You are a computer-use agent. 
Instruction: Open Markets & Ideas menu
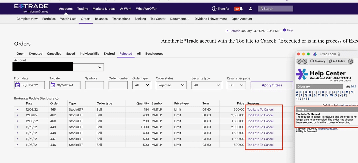coord(104,9)
